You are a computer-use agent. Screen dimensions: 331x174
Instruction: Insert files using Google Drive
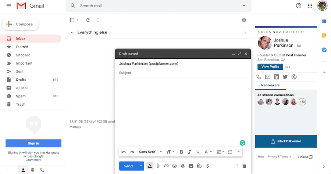[182, 166]
